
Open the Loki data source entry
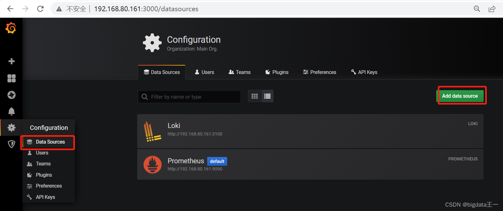(x=310, y=131)
